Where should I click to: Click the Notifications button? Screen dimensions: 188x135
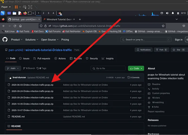(144, 50)
